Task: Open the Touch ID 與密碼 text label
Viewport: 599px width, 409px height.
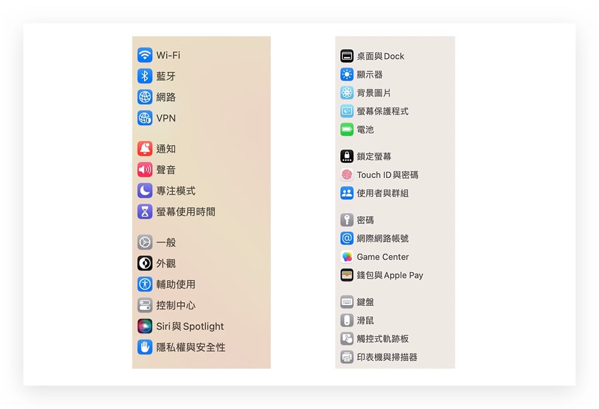Action: (388, 175)
